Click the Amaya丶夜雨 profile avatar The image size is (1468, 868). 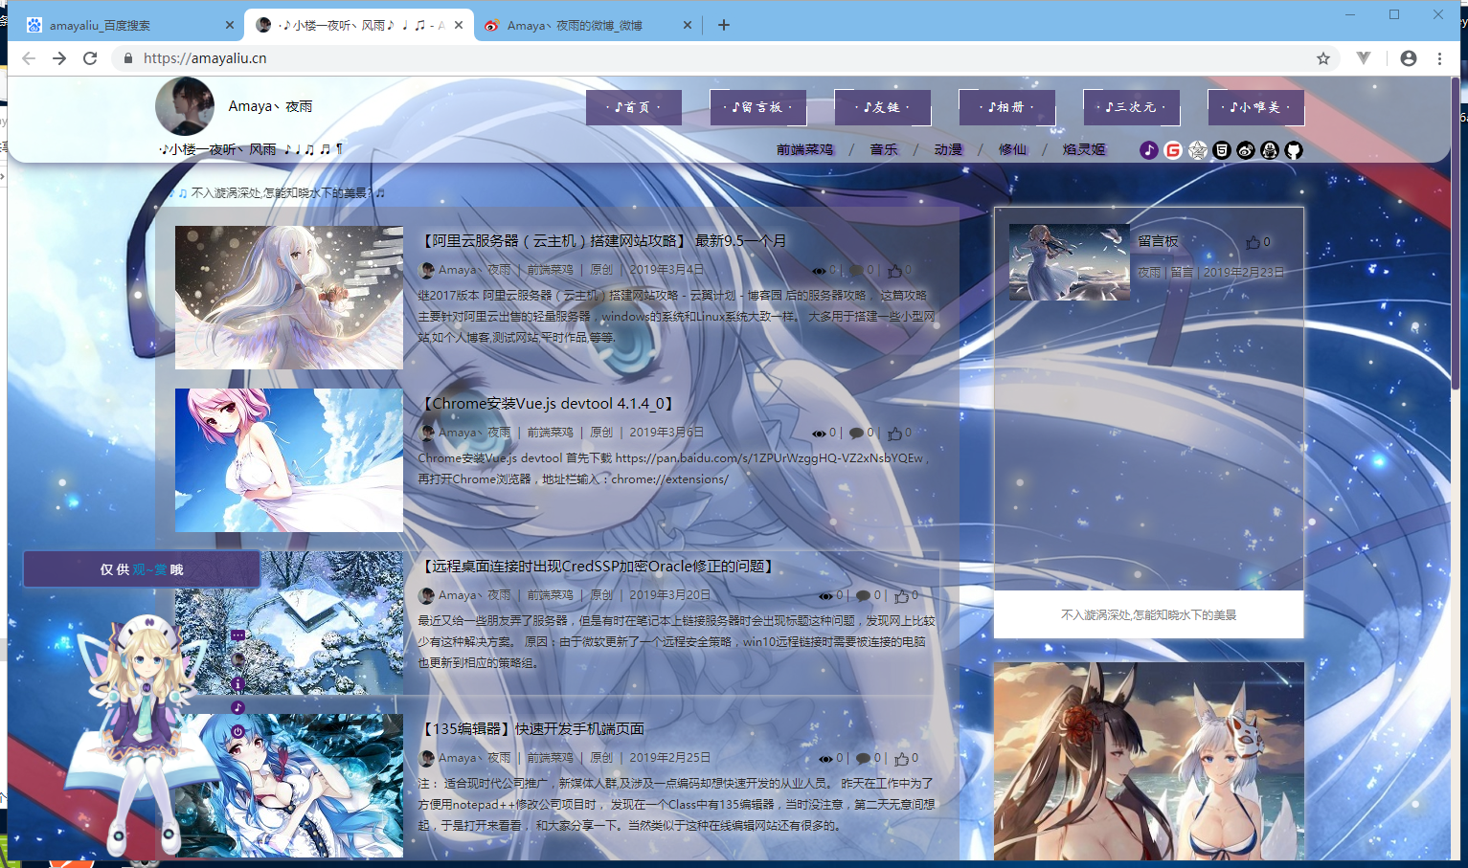(x=185, y=106)
